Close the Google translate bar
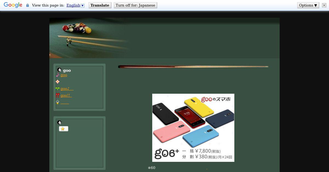 click(x=324, y=5)
